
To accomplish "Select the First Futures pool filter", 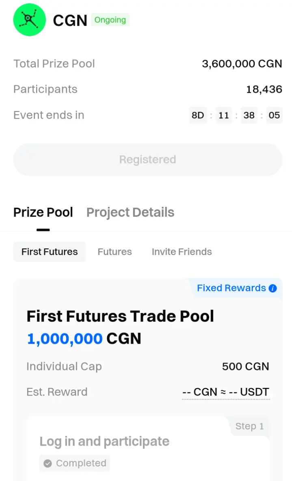I will [50, 252].
